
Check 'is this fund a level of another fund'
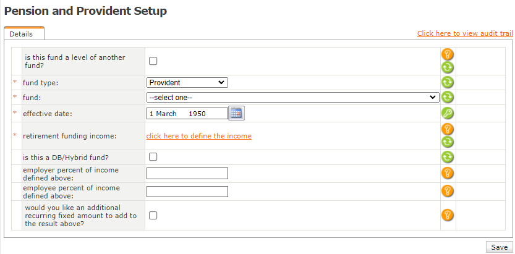153,61
